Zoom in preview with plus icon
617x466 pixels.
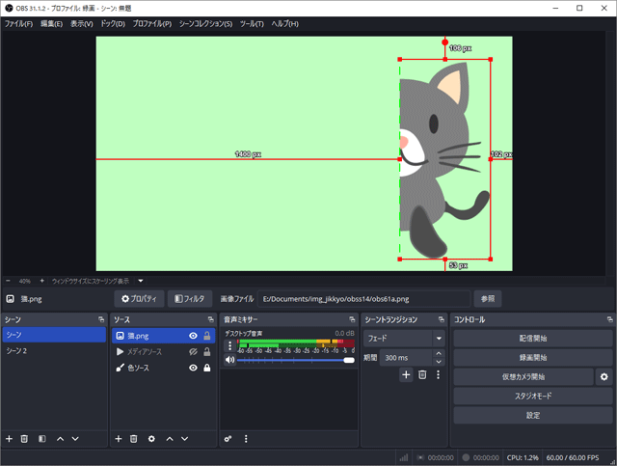(x=42, y=281)
